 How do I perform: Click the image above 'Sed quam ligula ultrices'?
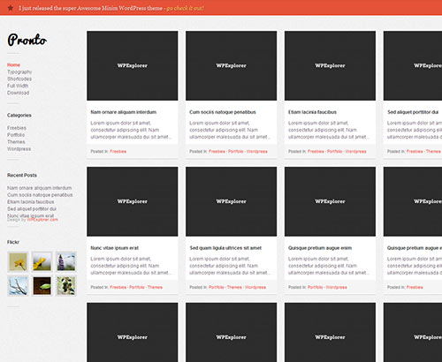tap(232, 201)
